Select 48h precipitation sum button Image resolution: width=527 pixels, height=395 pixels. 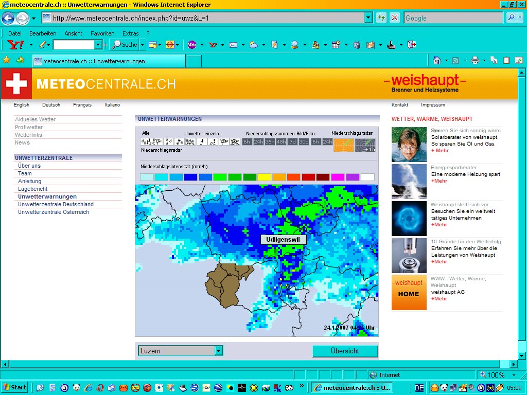click(x=281, y=142)
